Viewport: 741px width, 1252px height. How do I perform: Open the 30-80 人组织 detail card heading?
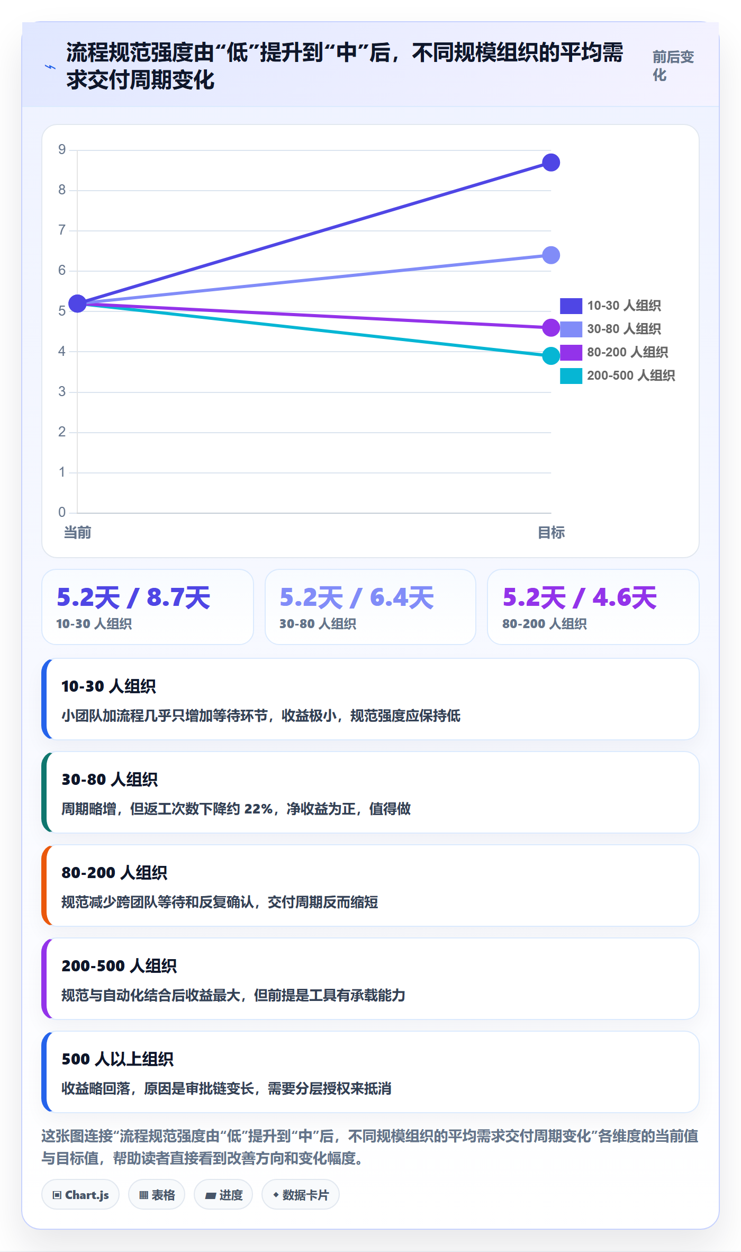tap(110, 780)
